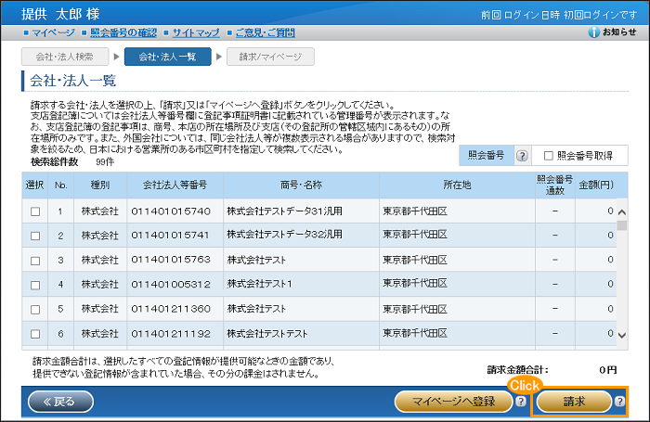Click the 金額(円) column header
This screenshot has height=422, width=650.
coord(596,185)
